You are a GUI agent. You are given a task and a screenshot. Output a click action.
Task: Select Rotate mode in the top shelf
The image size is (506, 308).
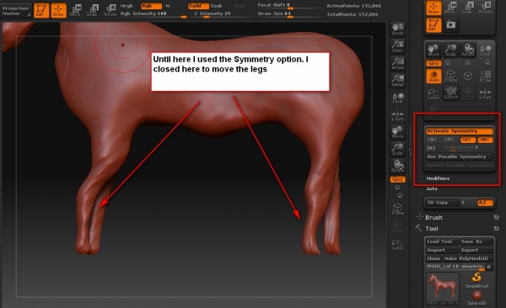tap(110, 10)
